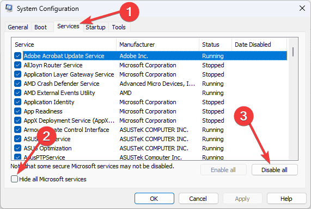Uncheck AllJoyn Router Service checkbox
Viewport: 311px width, 209px height.
(17, 65)
